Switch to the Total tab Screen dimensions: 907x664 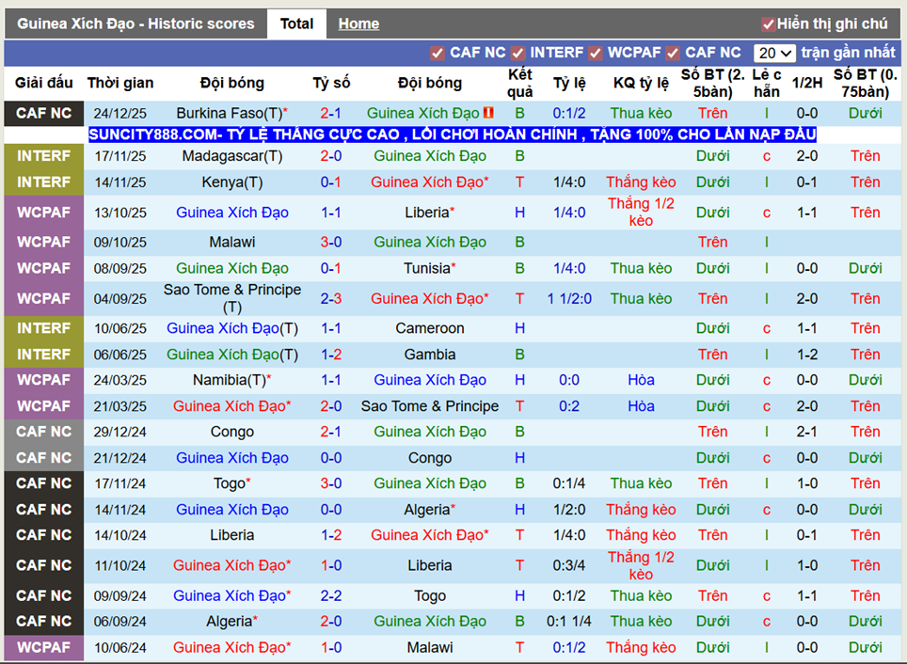point(296,24)
